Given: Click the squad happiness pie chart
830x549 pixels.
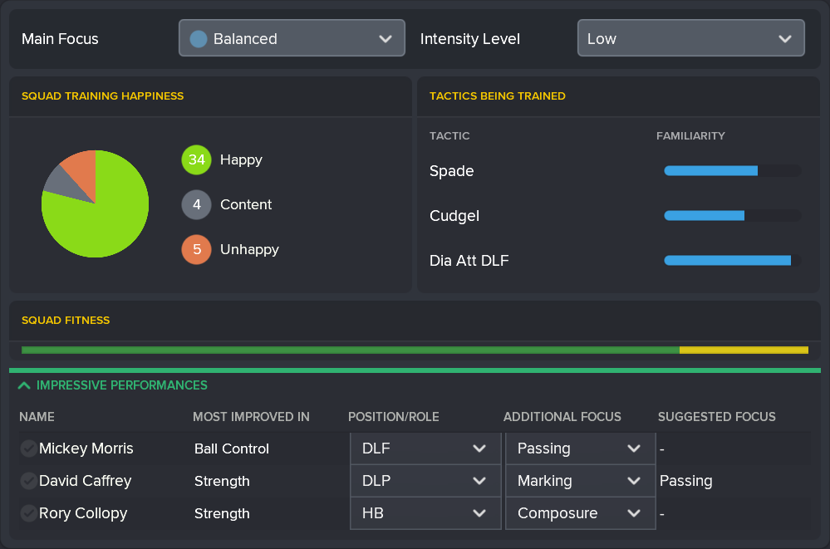Looking at the screenshot, I should tap(95, 203).
